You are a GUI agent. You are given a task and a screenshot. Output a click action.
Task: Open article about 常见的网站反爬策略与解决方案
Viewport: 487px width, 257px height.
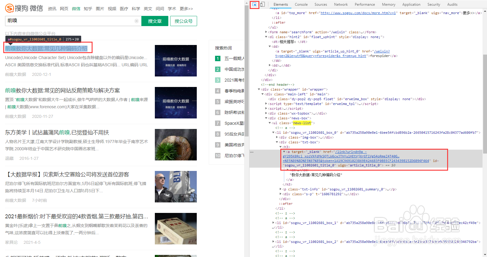(62, 91)
